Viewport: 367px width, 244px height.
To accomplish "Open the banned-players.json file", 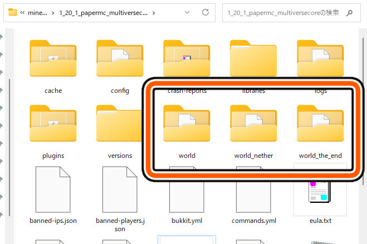I will [x=120, y=189].
